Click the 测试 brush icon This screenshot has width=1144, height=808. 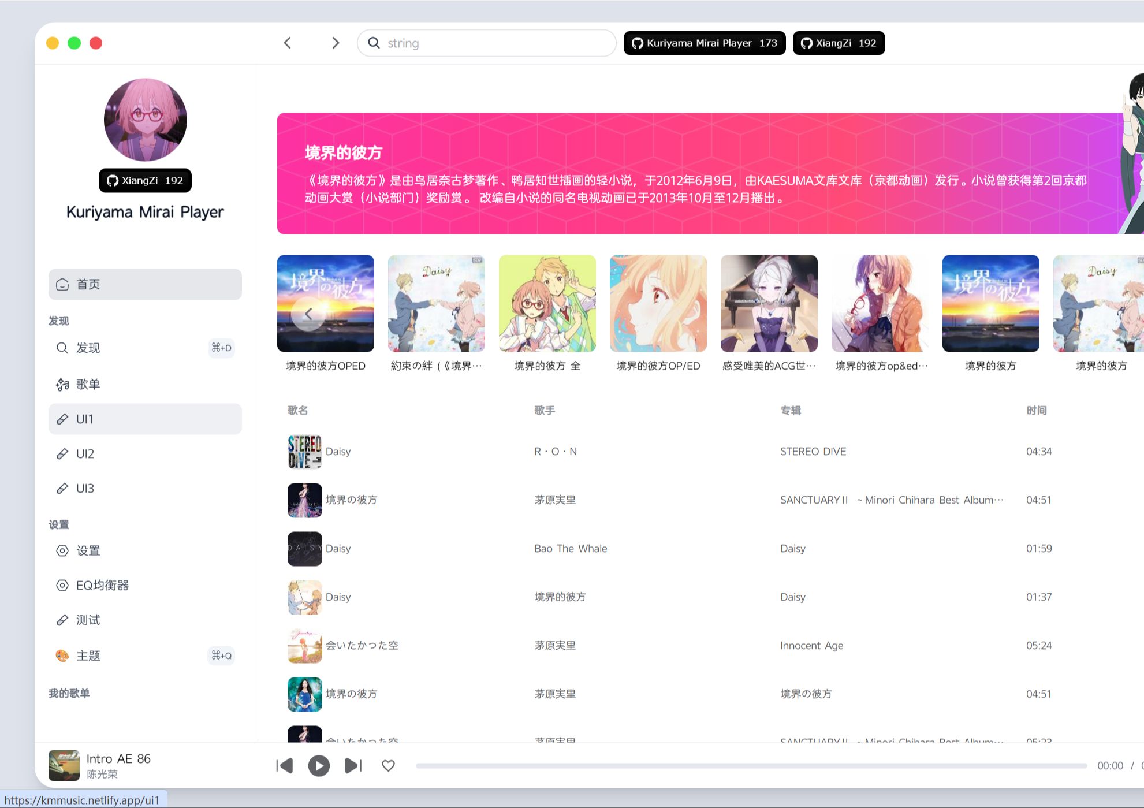62,620
